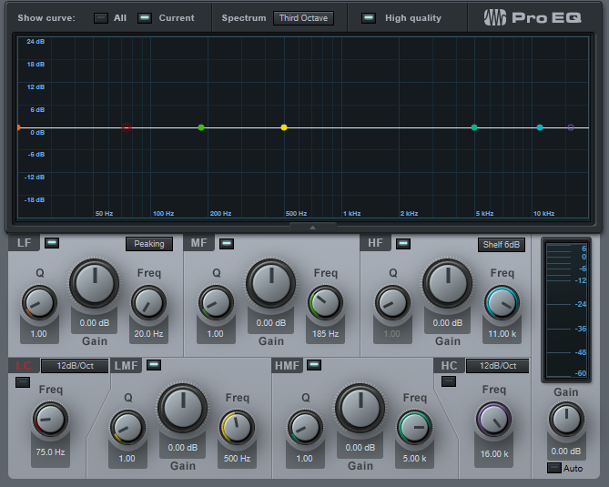Select the HF band label tab
This screenshot has height=487, width=609.
(376, 243)
